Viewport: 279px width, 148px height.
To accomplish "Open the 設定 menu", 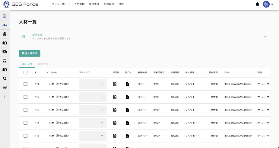I will pyautogui.click(x=121, y=4).
